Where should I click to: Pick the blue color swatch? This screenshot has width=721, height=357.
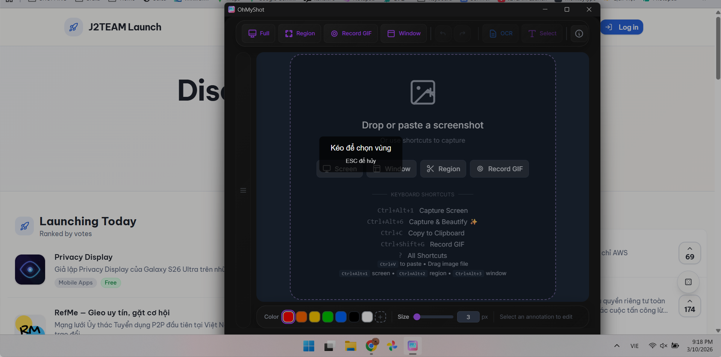[341, 317]
